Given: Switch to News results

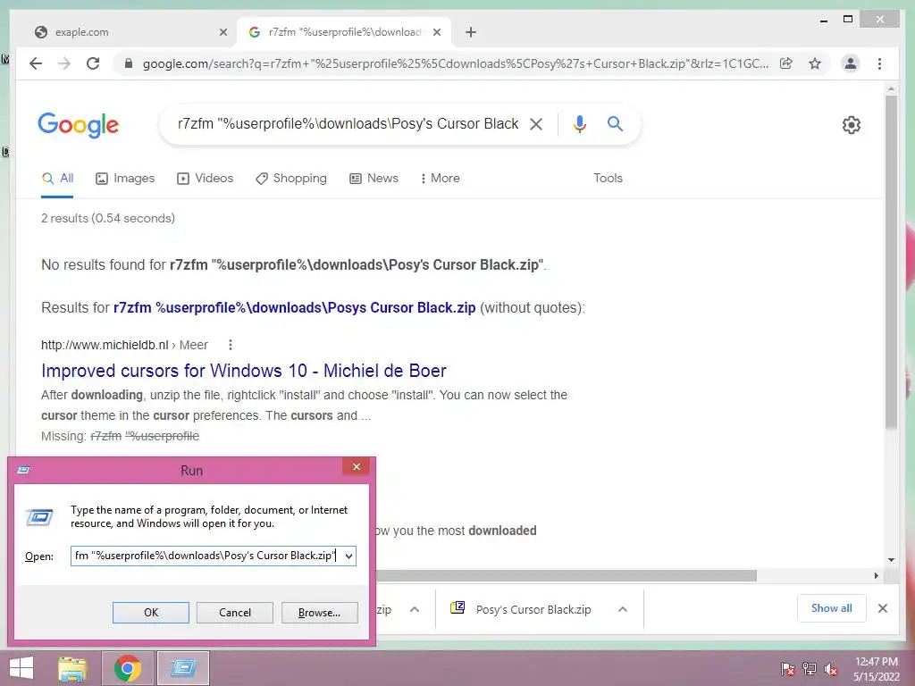Looking at the screenshot, I should (374, 178).
